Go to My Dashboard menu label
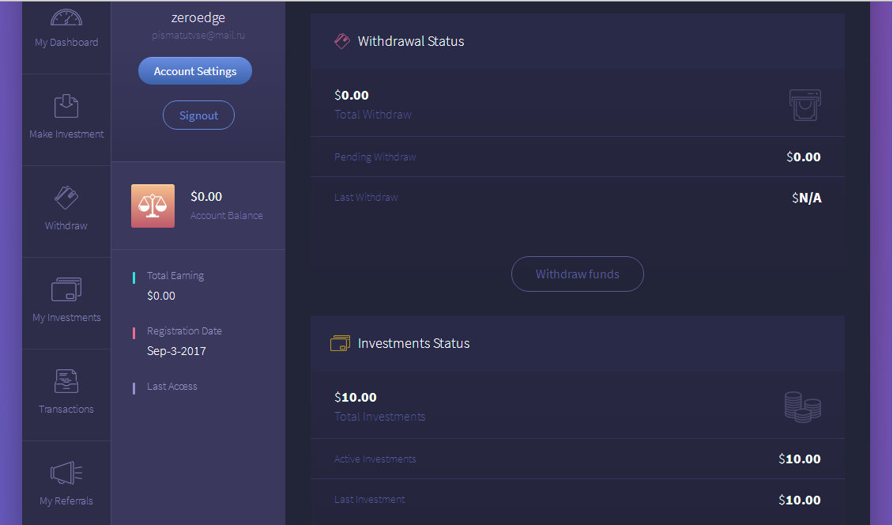The image size is (893, 525). pyautogui.click(x=66, y=43)
